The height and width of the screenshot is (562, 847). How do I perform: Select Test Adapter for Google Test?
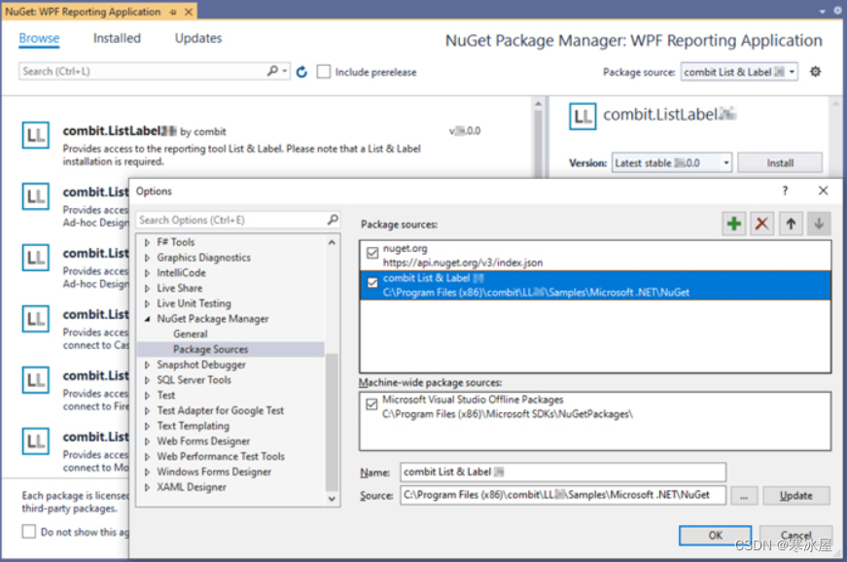click(220, 411)
